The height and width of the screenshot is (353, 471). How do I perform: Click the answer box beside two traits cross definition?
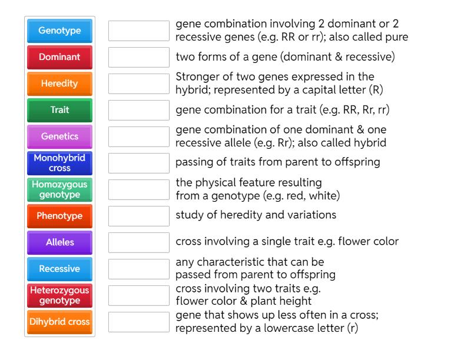(x=138, y=295)
